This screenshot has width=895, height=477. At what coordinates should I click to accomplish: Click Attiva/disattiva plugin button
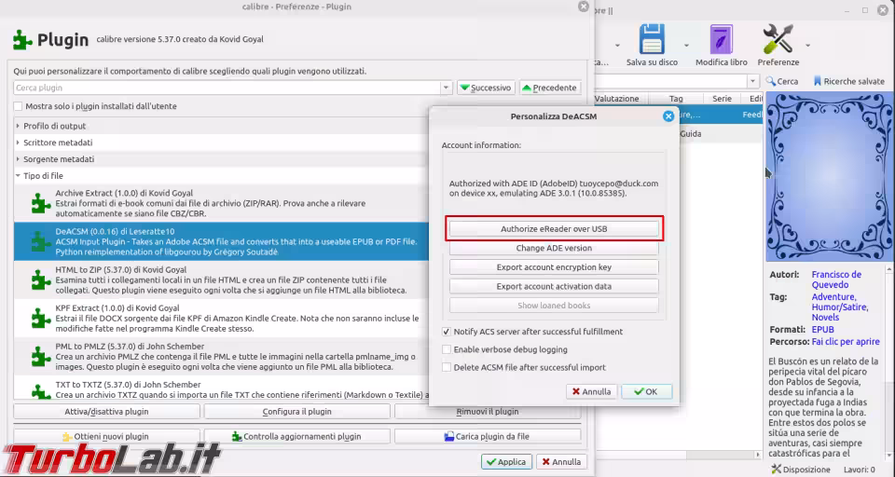[106, 412]
